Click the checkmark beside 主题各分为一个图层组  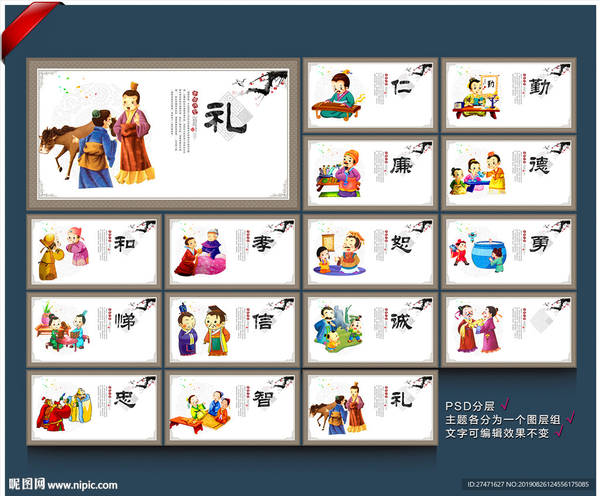point(570,417)
